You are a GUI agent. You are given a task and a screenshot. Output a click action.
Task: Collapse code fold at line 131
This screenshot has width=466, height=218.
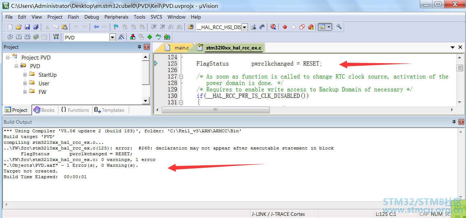click(181, 102)
